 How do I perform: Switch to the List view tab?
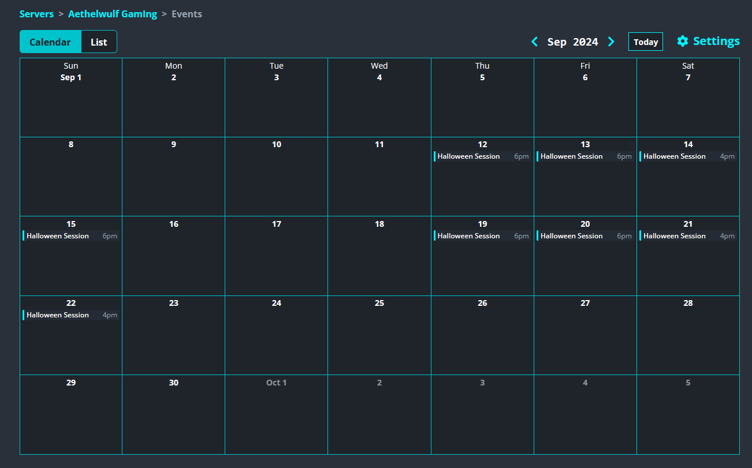click(99, 42)
